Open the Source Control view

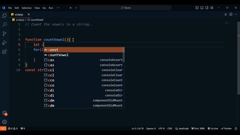[4, 33]
